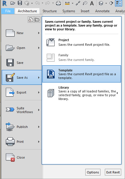125x179 pixels.
Task: Click the Options button
Action: pos(93,172)
